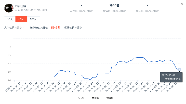This screenshot has width=186, height=104.
Task: Click the game avatar icon
Action: tap(9, 8)
